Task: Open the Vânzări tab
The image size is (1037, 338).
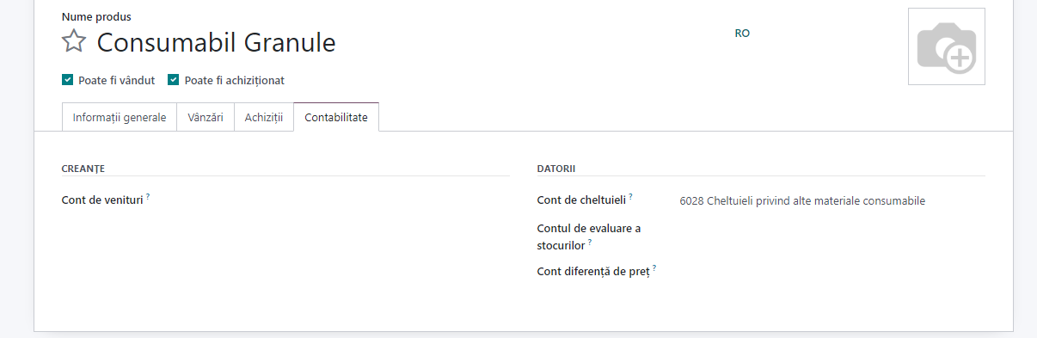Action: pos(206,117)
